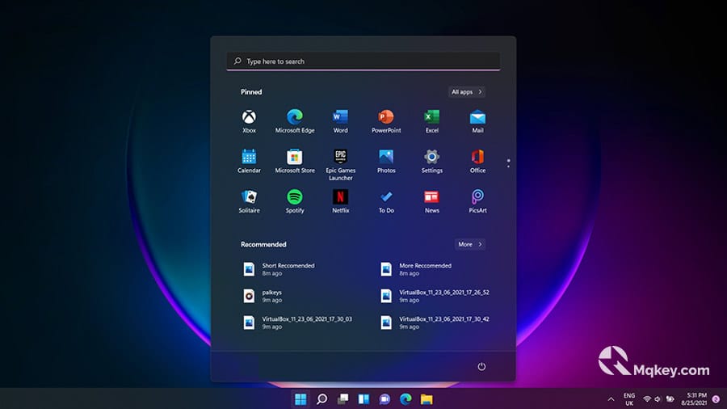
Task: Click the volume speaker tray icon
Action: (x=658, y=398)
